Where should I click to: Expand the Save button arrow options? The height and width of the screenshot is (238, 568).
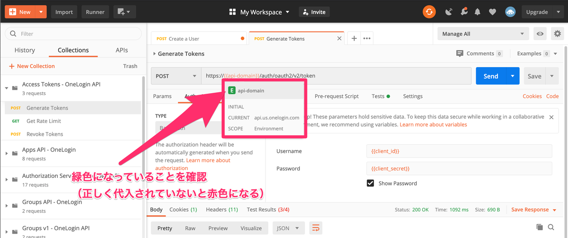pos(552,76)
